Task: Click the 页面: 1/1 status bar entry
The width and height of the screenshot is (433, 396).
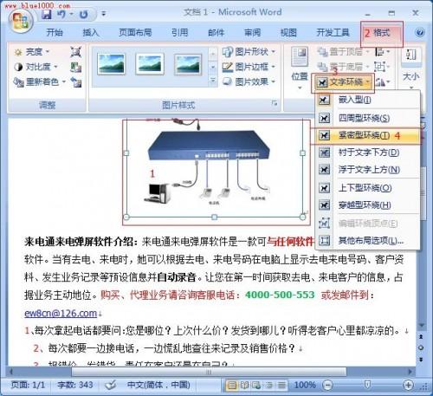Action: pyautogui.click(x=28, y=385)
